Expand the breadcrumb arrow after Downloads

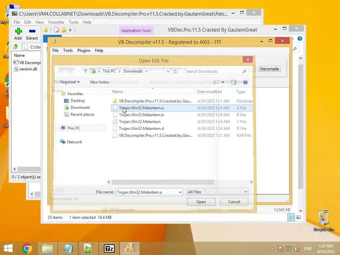(x=146, y=71)
